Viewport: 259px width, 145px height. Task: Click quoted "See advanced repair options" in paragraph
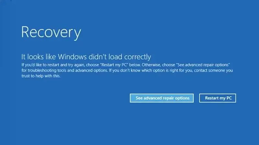pos(203,65)
